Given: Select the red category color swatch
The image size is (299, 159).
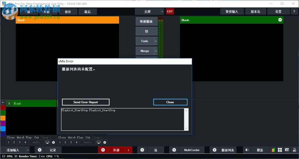Looking at the screenshot, I should pos(3,107).
